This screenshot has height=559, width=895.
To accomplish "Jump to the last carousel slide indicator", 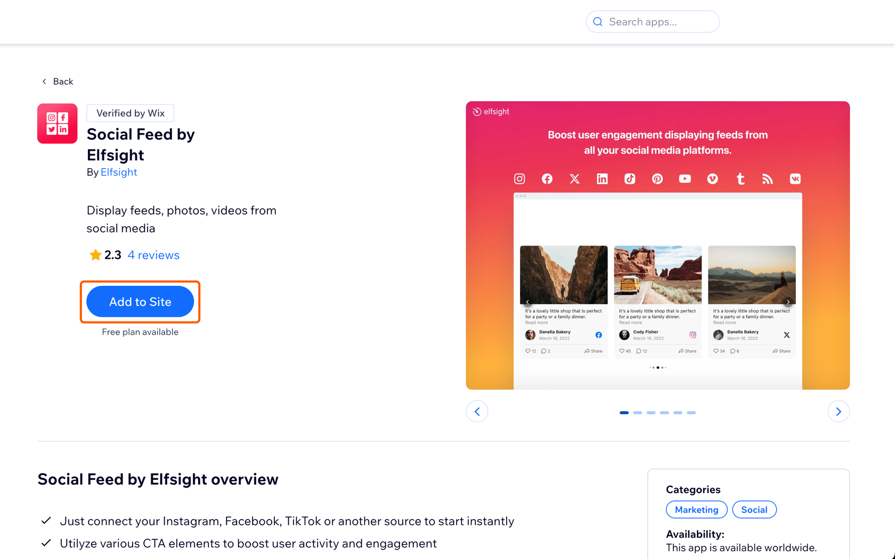I will (x=691, y=413).
